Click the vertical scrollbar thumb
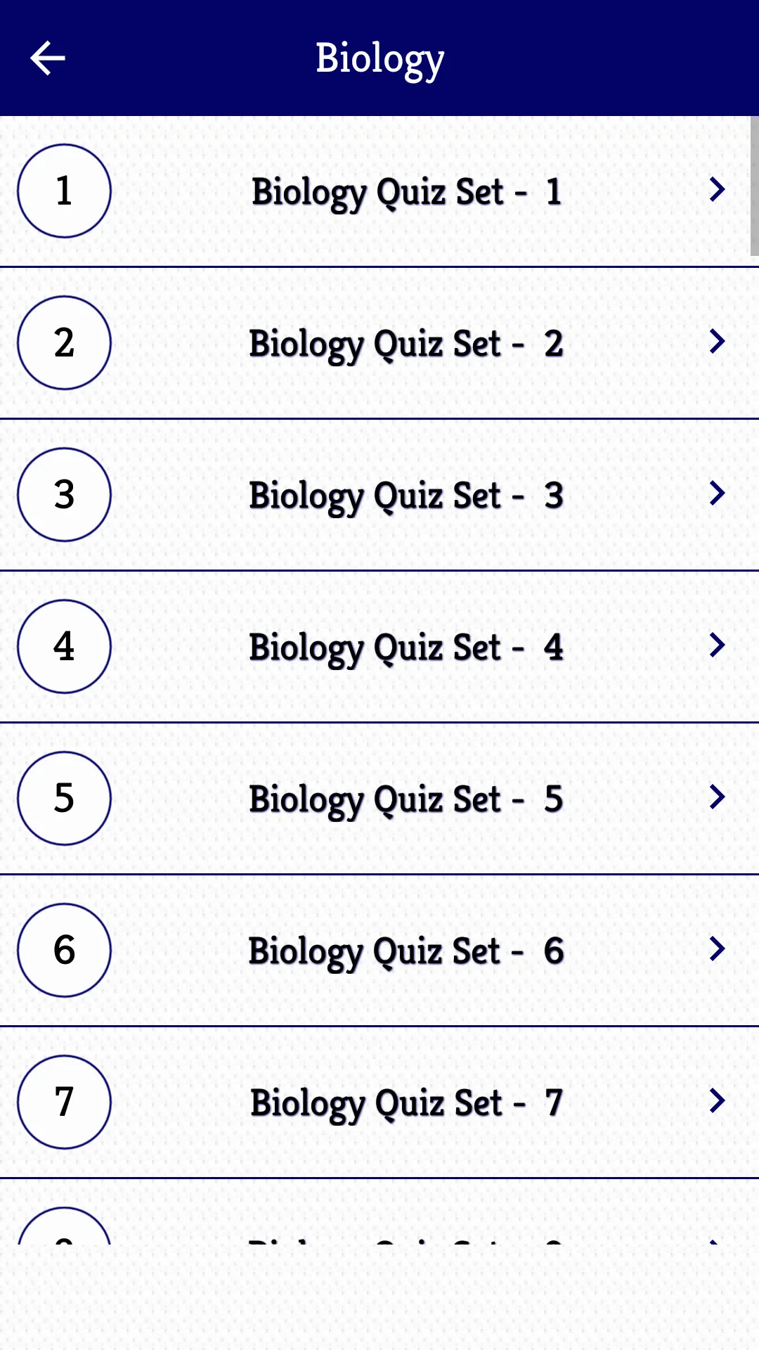The height and width of the screenshot is (1350, 759). pos(754,186)
